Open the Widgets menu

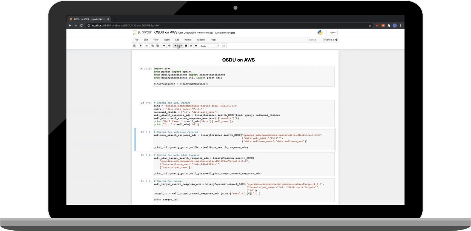point(201,40)
